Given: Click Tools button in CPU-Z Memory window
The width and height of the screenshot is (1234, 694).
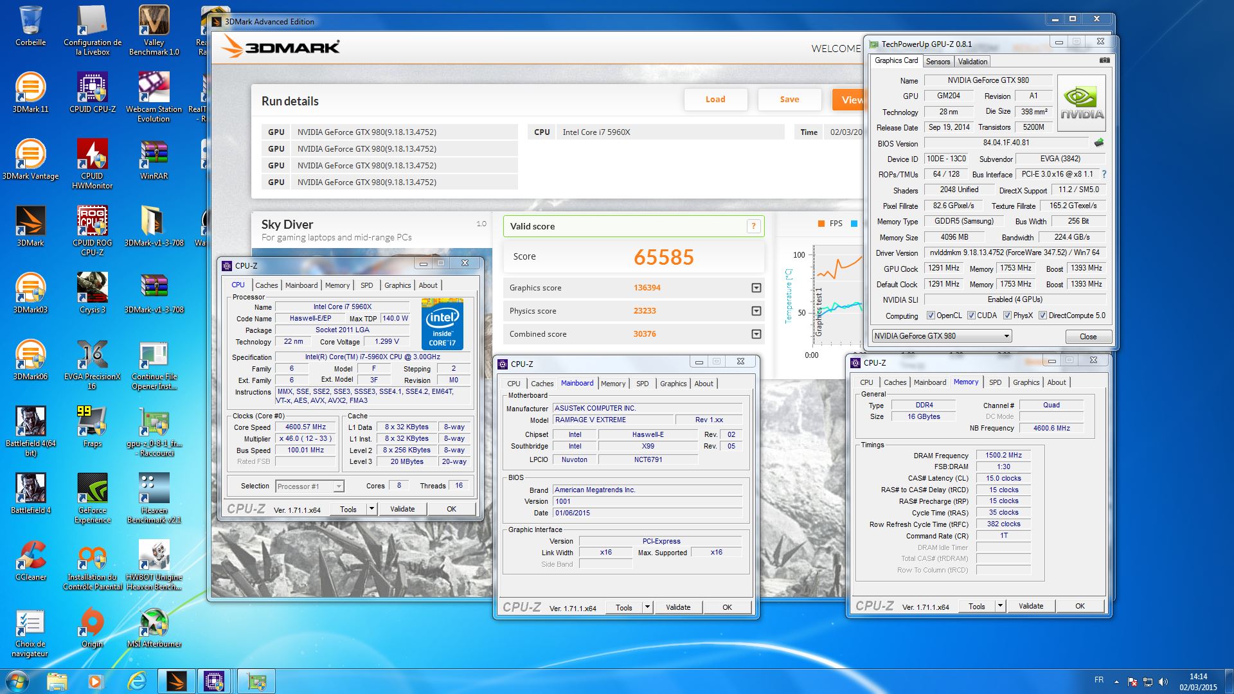Looking at the screenshot, I should click(x=976, y=606).
